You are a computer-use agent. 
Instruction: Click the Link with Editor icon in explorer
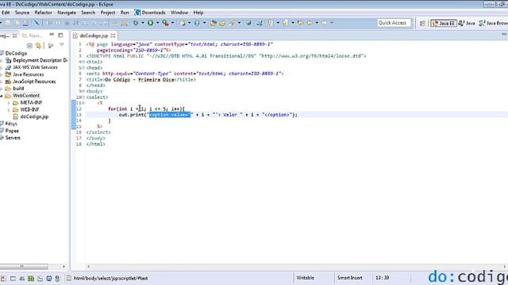[39, 46]
